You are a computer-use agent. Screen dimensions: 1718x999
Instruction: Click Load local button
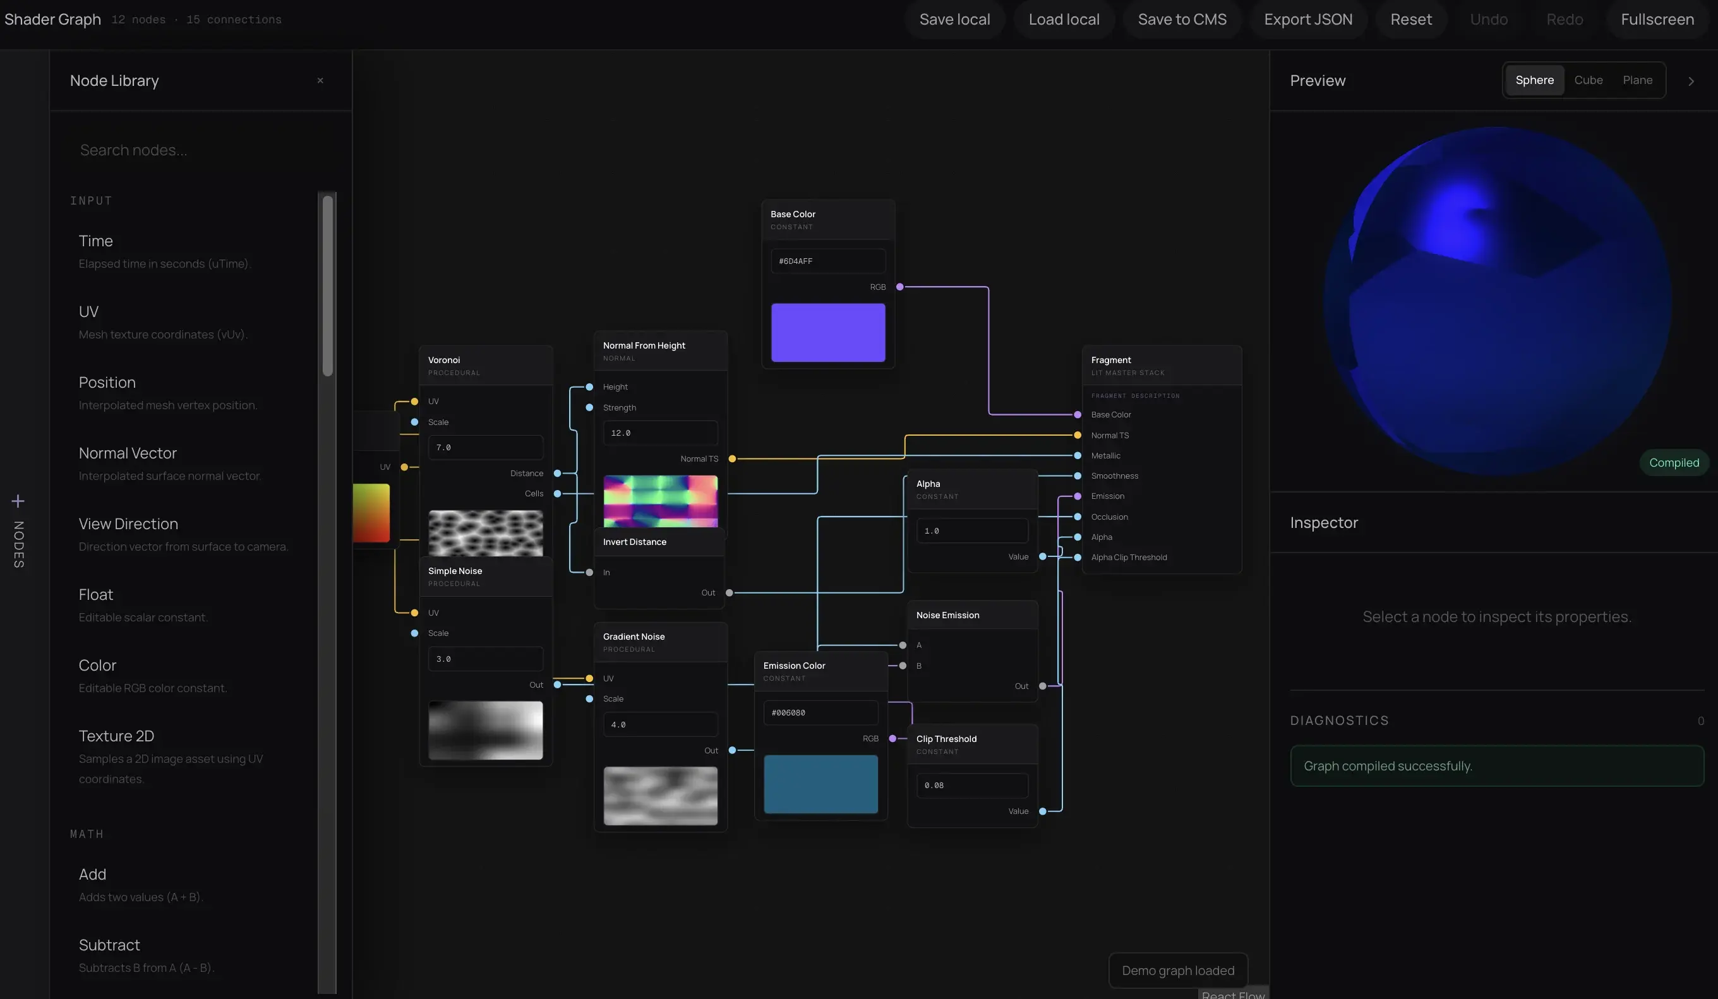point(1064,20)
